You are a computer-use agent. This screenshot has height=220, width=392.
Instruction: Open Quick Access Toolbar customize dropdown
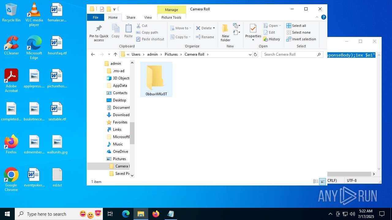coord(114,9)
